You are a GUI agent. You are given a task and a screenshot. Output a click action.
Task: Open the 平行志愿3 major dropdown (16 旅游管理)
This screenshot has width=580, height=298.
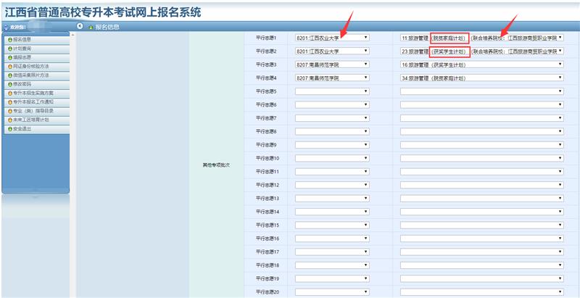[482, 65]
